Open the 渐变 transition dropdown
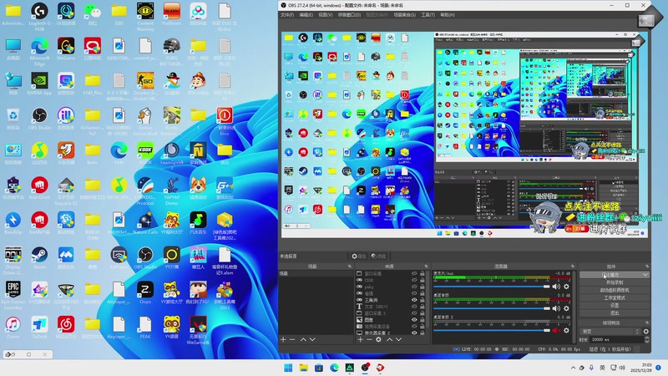 click(610, 331)
